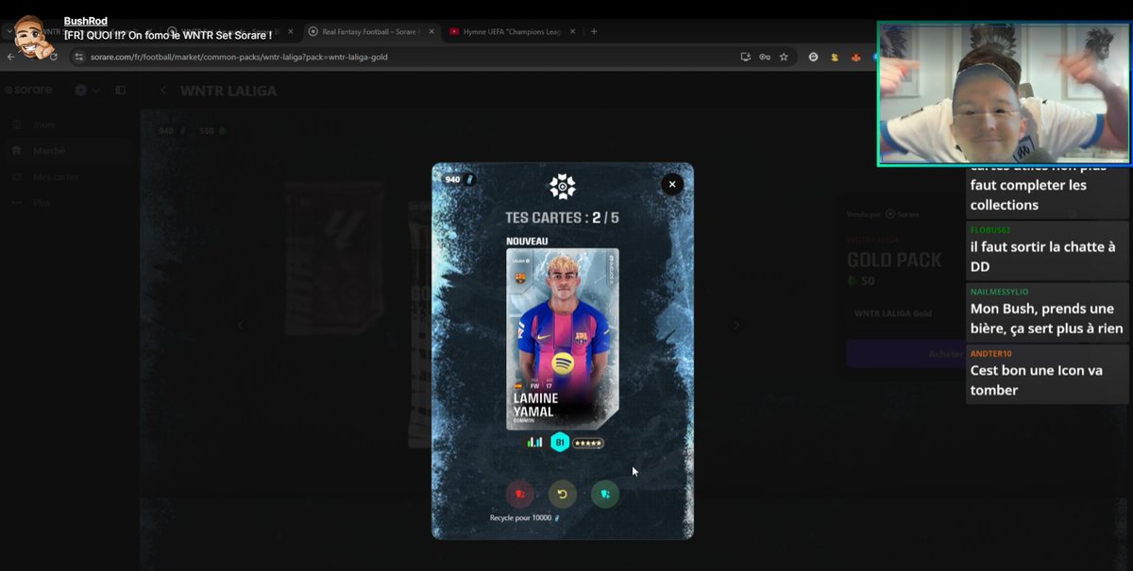
Task: Open the Lamine Yamal card image
Action: (563, 338)
